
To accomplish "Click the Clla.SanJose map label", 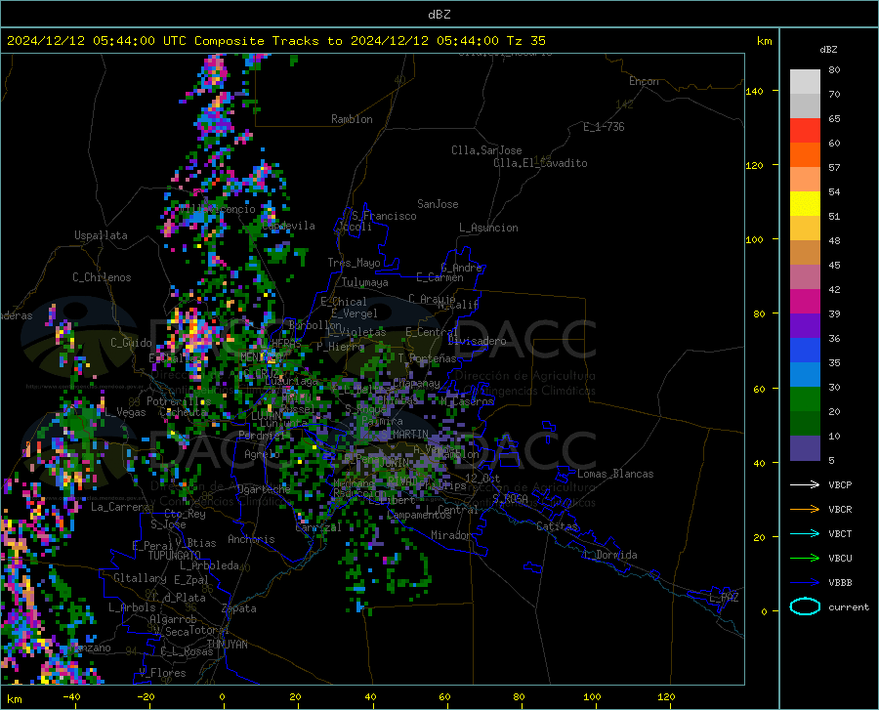I will pos(486,150).
